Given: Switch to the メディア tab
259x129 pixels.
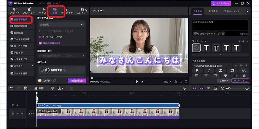Looking at the screenshot, I should click(x=15, y=11).
